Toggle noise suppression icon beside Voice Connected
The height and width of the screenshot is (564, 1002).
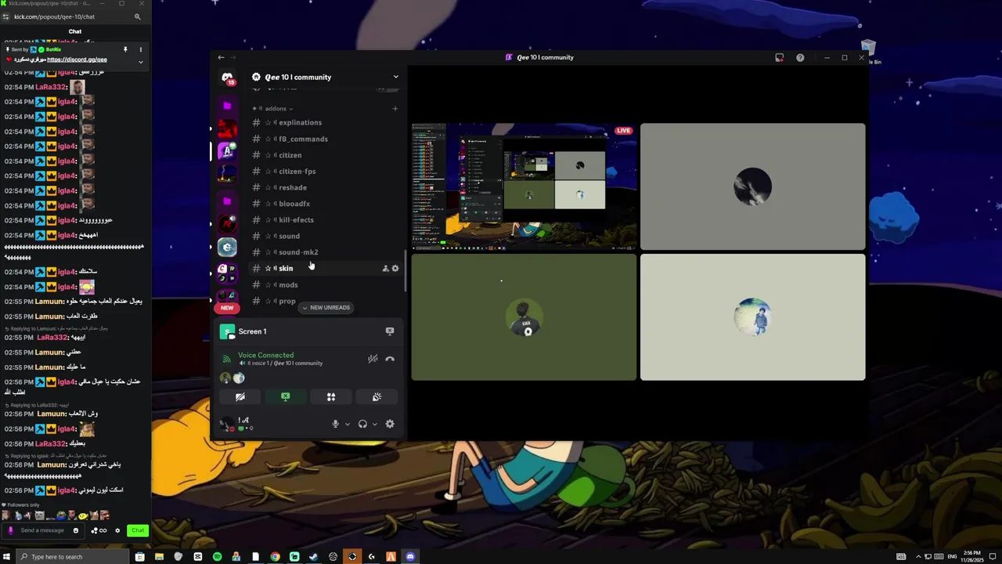tap(373, 359)
